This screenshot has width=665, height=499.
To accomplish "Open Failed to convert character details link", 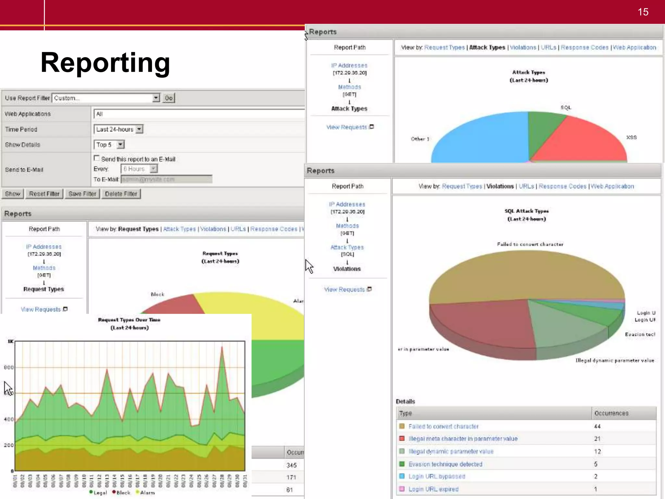I will click(443, 426).
